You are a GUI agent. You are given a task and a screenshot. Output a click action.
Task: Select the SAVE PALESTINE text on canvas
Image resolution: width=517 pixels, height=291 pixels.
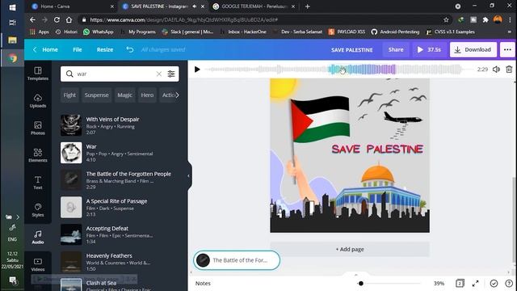[x=377, y=149]
